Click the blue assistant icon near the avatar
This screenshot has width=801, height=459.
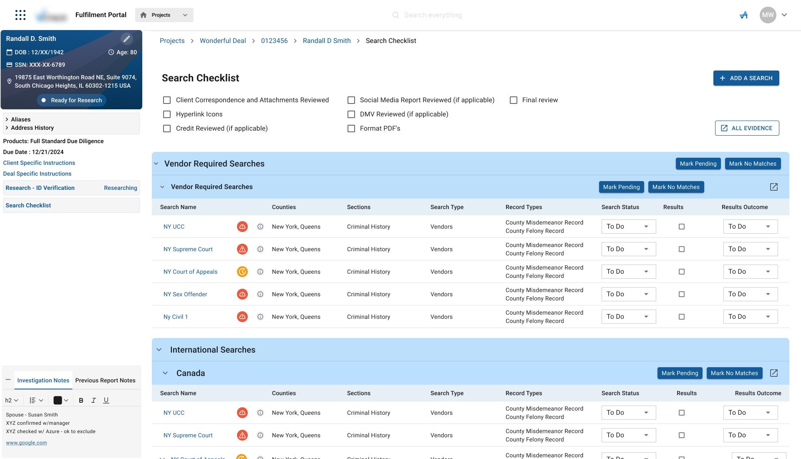(x=743, y=15)
